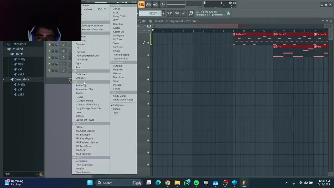Mute the channel routed to mixer track 2
334x188 pixels.
[49, 70]
